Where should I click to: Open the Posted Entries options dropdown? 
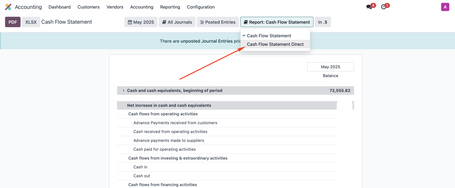click(218, 22)
